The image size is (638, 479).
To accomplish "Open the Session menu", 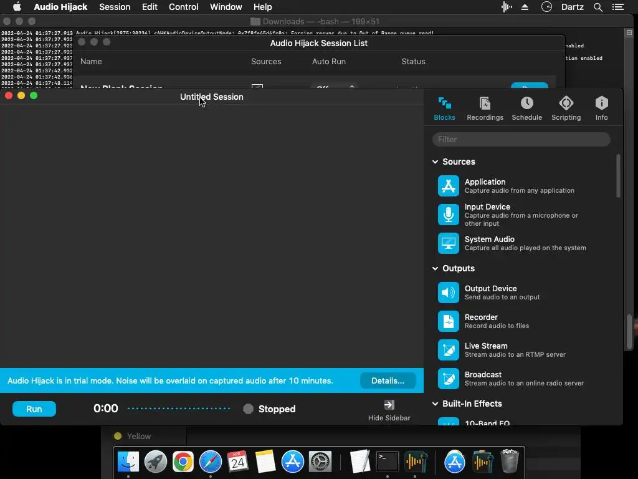I will tap(115, 7).
